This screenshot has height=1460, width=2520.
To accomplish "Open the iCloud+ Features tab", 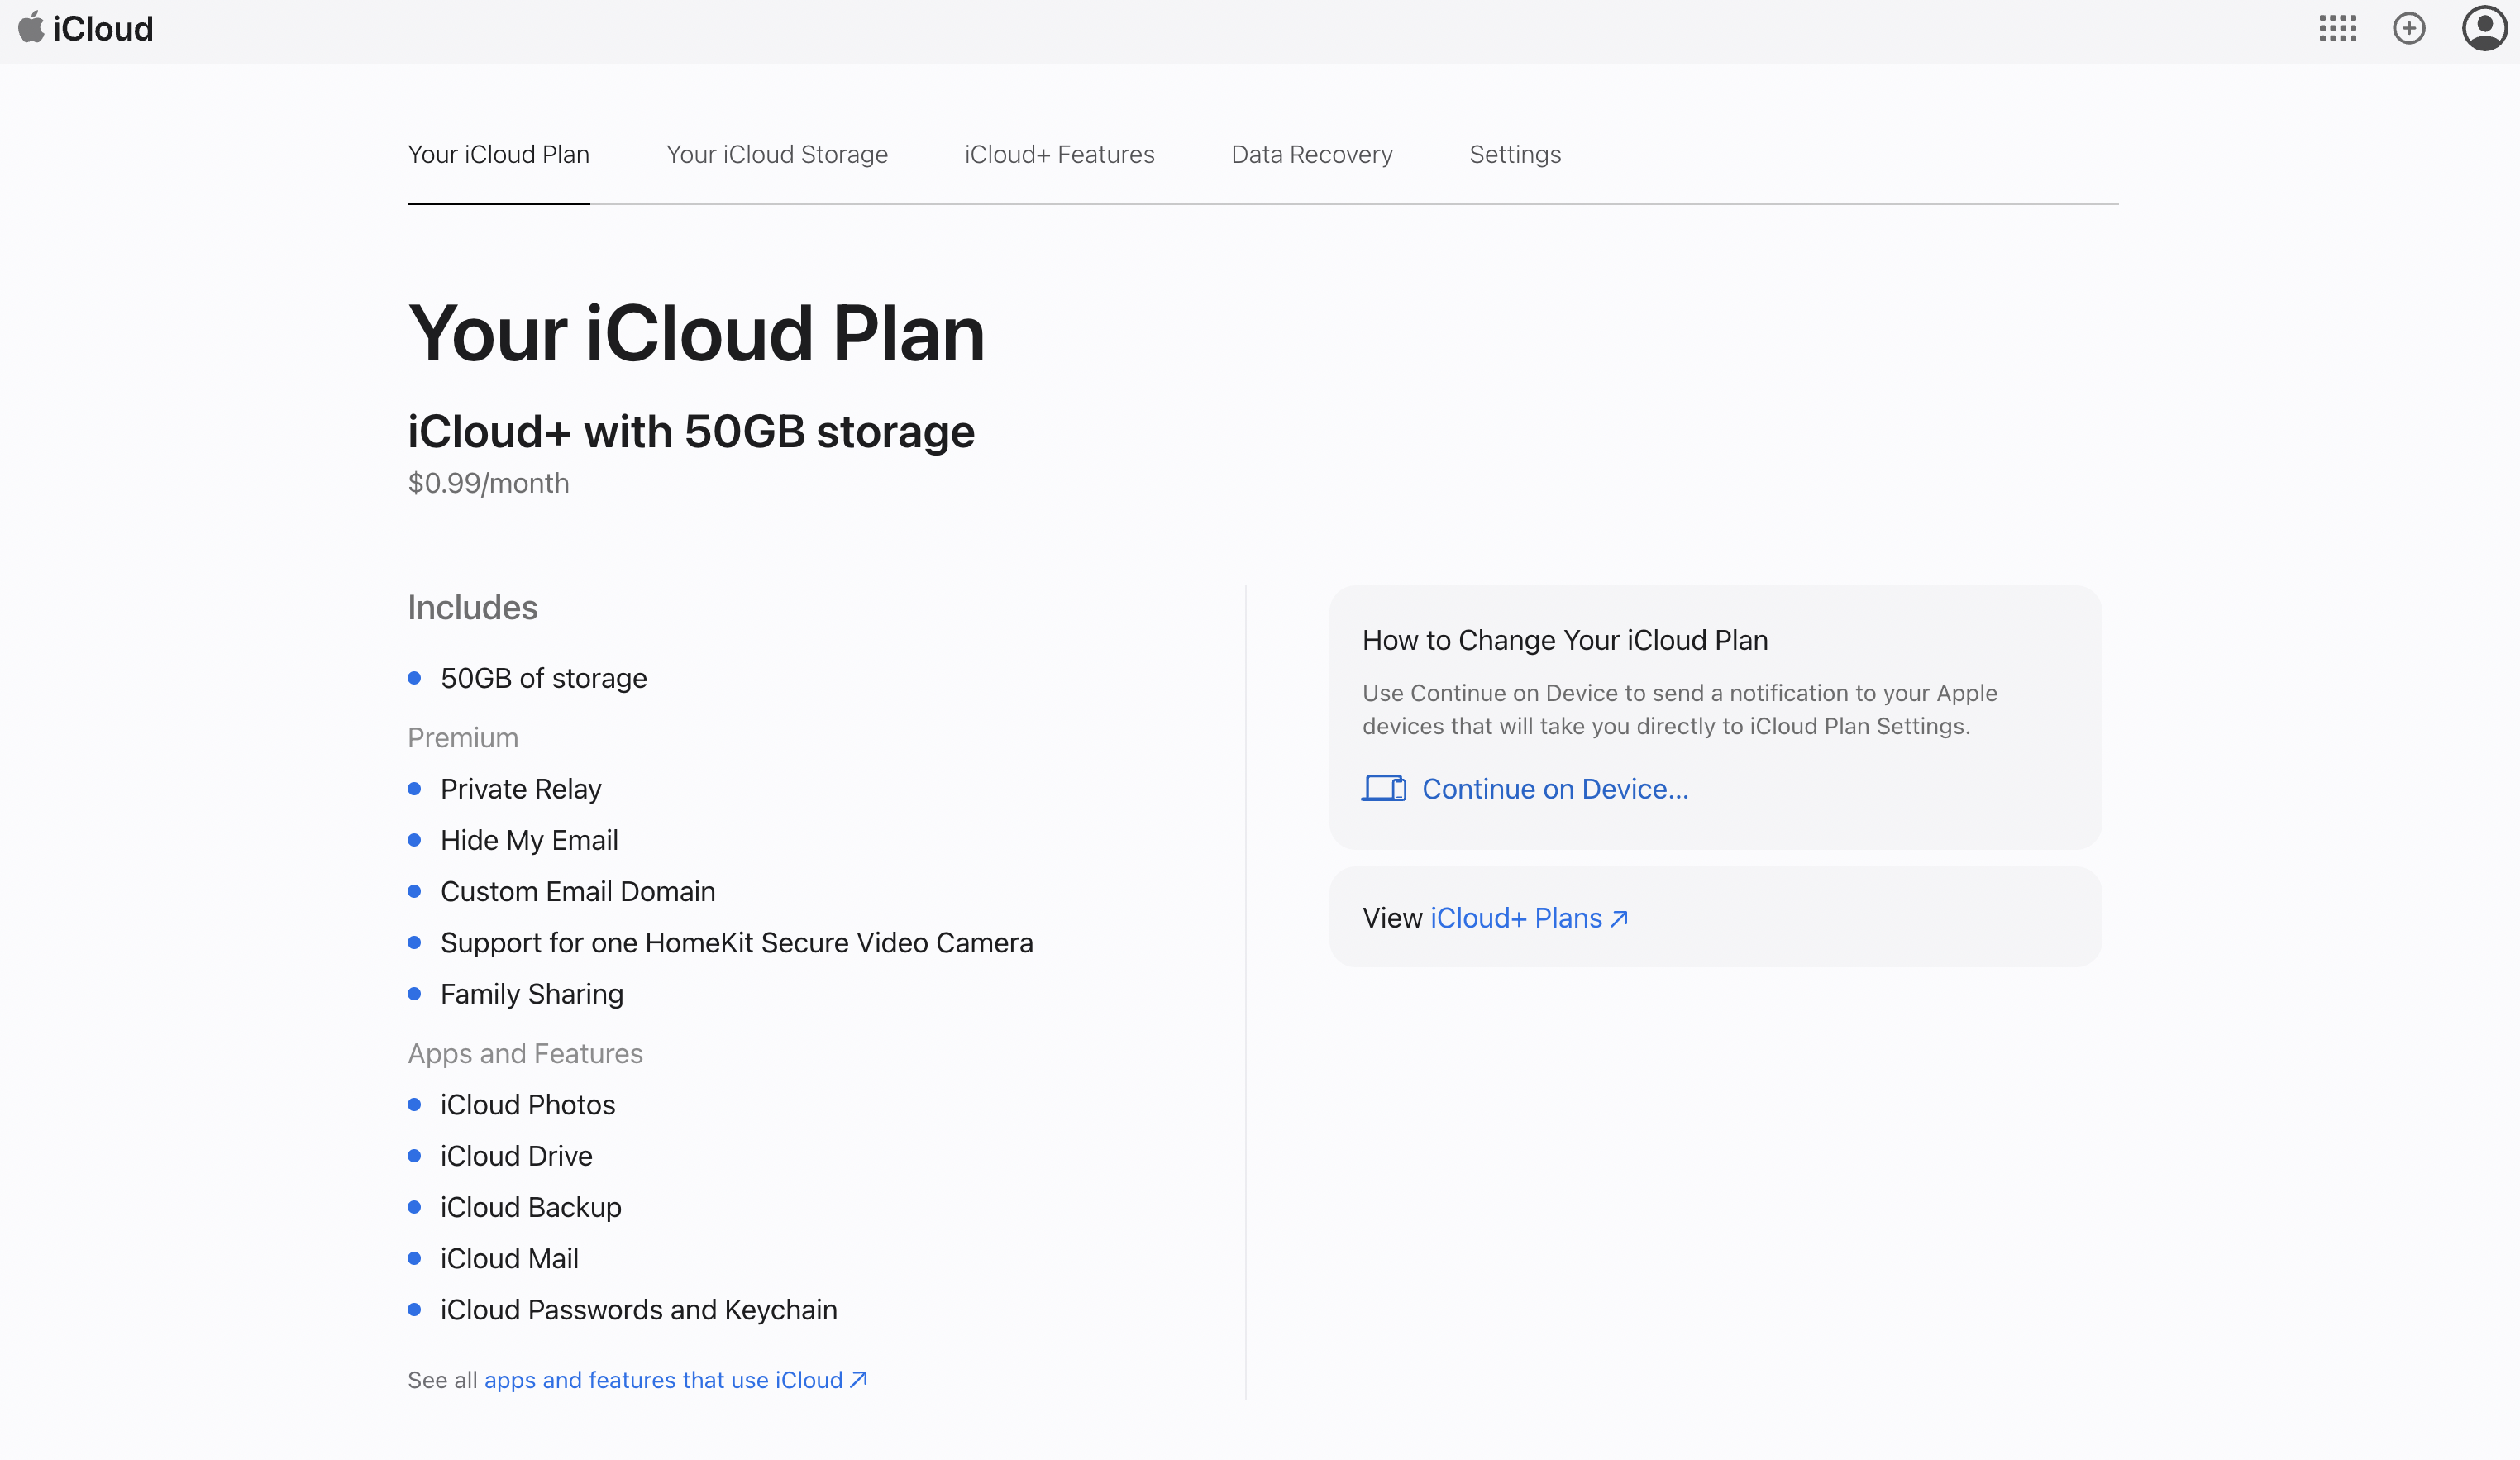I will point(1059,154).
